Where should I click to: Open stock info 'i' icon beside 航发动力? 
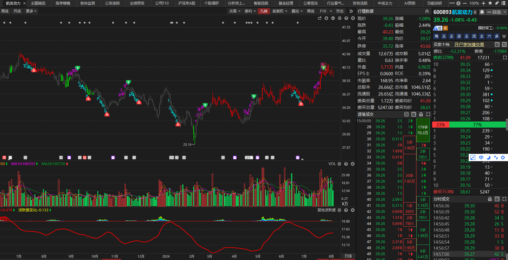pos(475,12)
